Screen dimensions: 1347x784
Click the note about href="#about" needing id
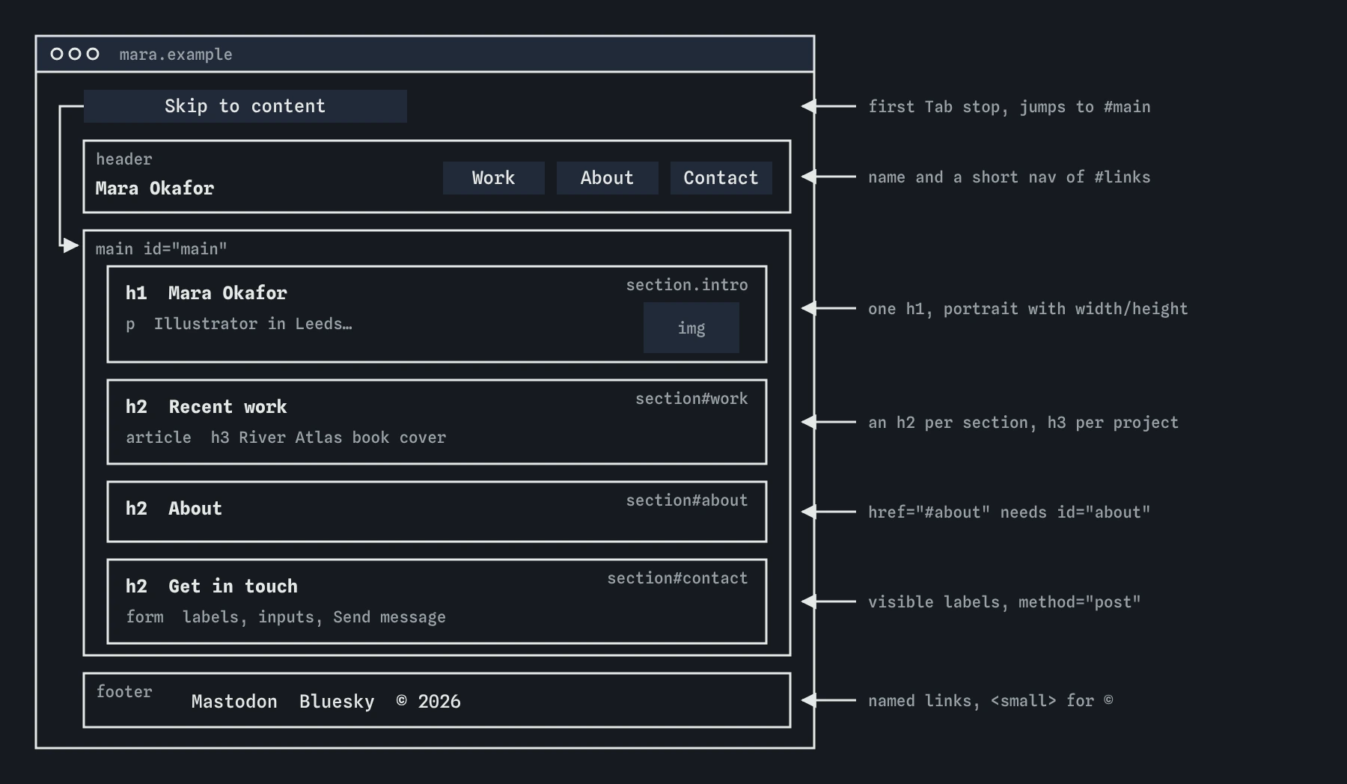1010,512
